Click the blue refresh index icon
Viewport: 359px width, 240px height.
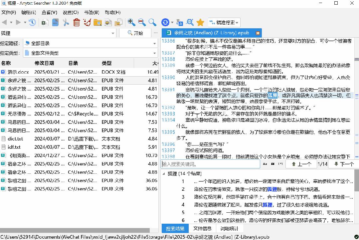165,22
